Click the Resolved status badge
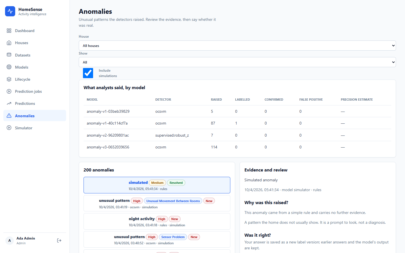 click(x=176, y=183)
